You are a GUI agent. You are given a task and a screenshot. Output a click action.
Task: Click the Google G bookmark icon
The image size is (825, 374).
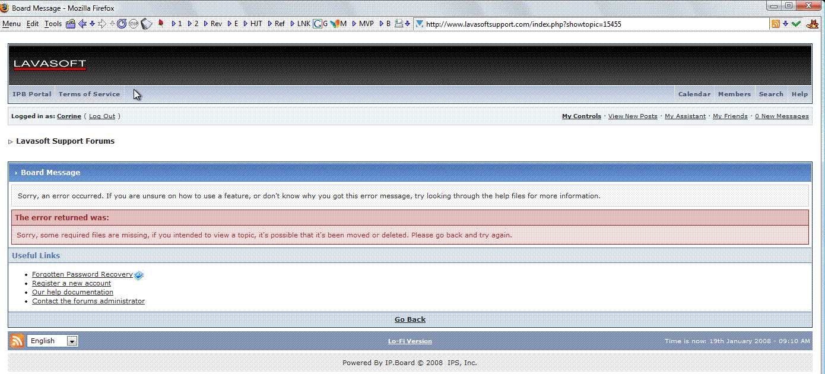coord(318,24)
